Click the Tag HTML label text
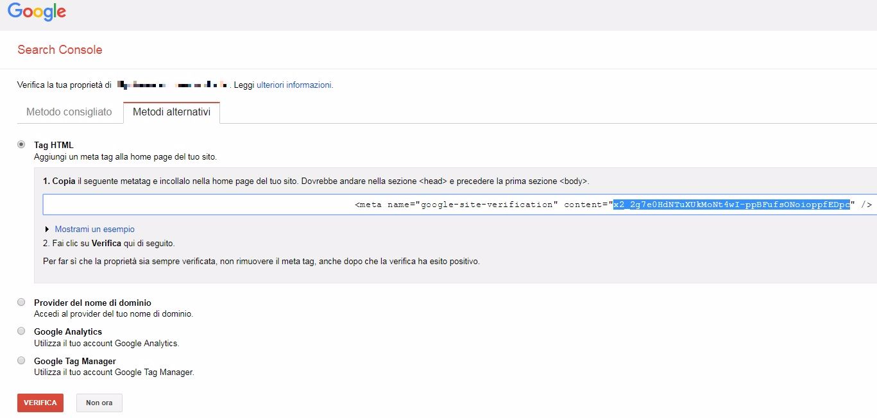 tap(54, 146)
